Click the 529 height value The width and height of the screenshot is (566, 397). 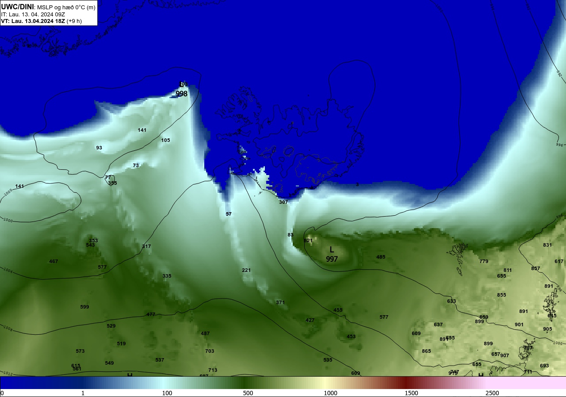pos(111,326)
